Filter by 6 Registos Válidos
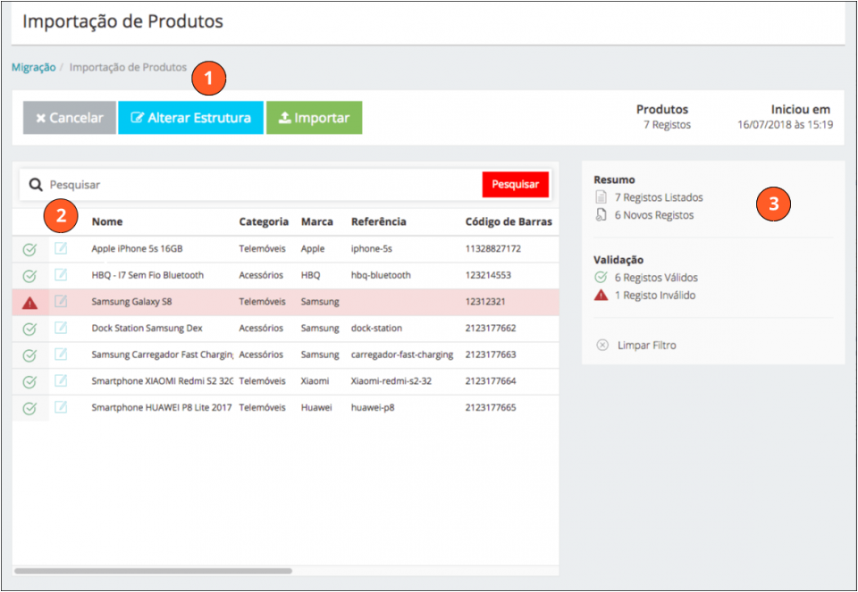 click(x=655, y=278)
